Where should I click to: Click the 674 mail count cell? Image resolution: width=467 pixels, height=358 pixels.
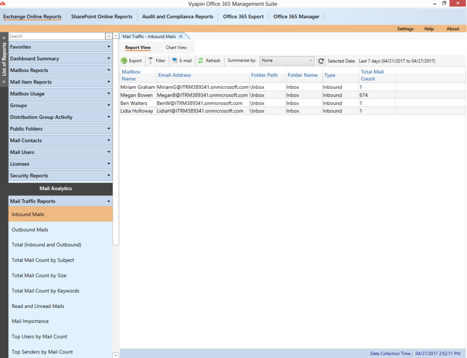[377, 95]
